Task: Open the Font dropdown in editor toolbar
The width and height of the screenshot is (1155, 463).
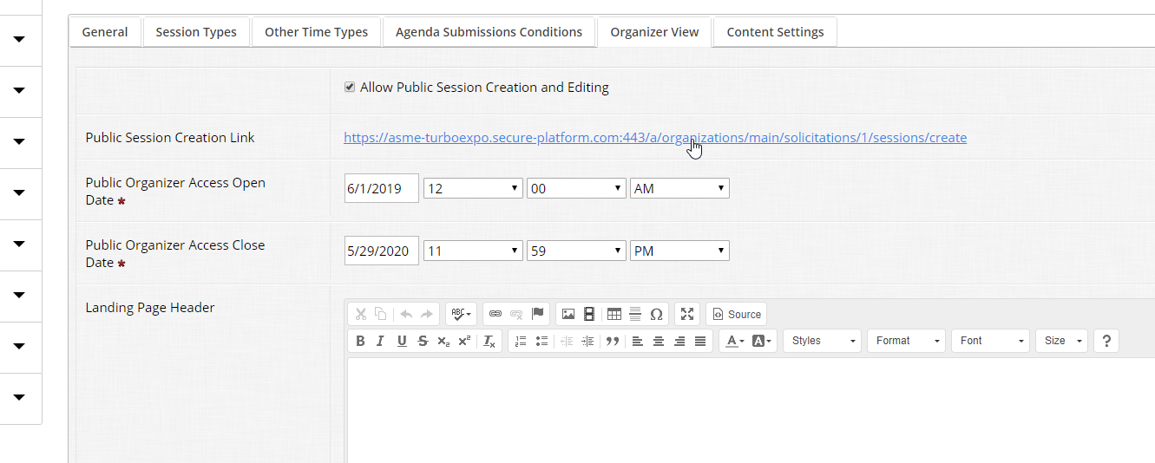Action: pos(990,342)
